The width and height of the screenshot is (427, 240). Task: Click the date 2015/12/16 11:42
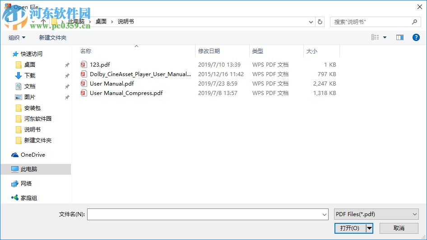pos(221,74)
